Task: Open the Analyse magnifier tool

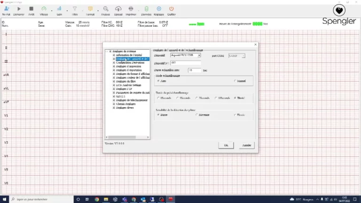Action: tap(106, 10)
